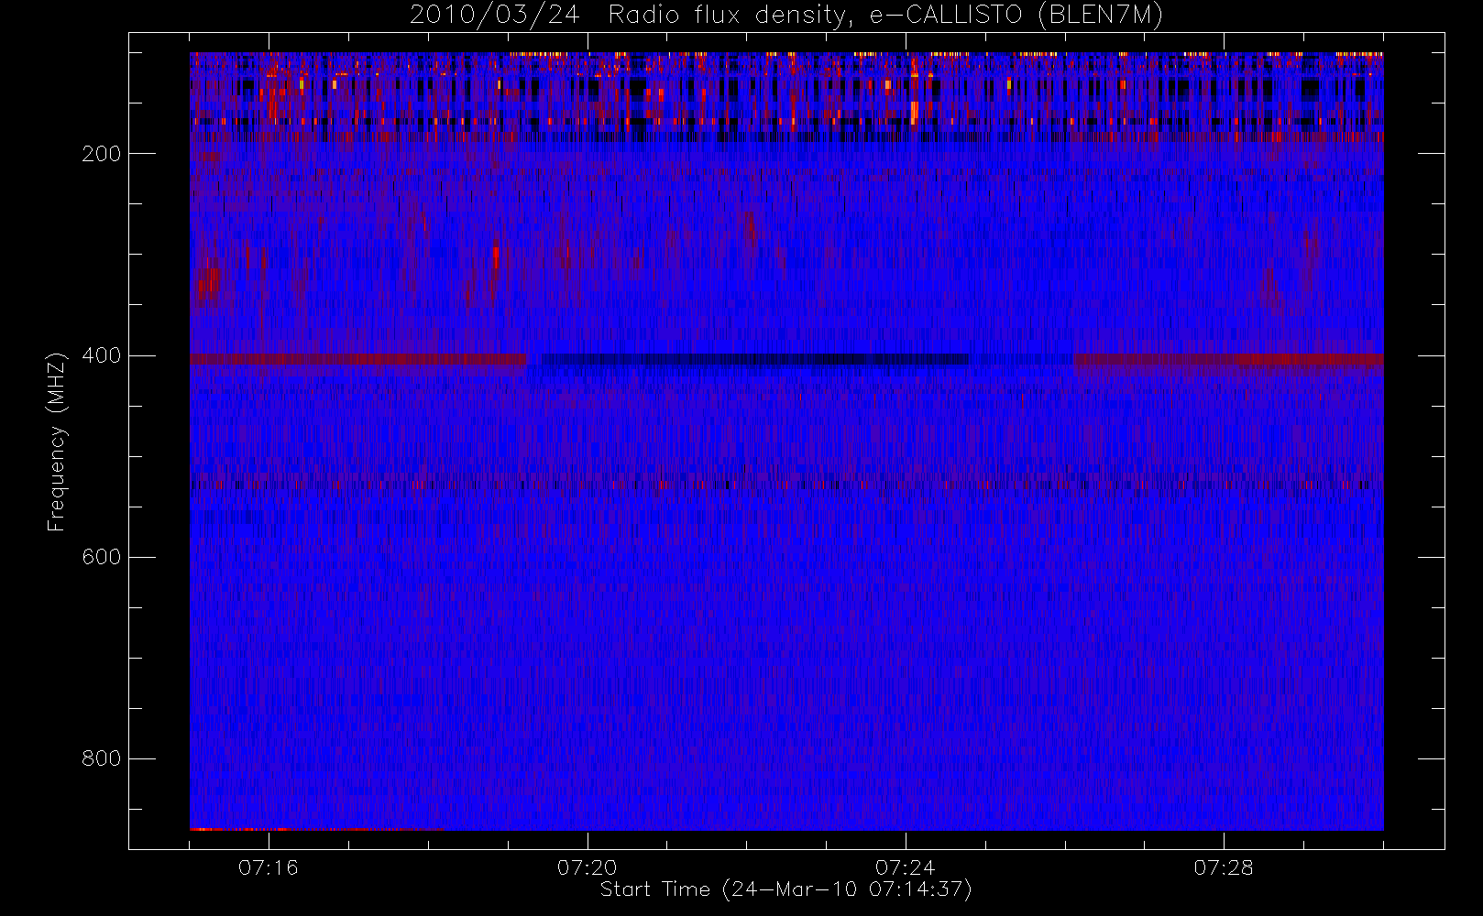Click the 07:28 time tick label
This screenshot has height=916, width=1483.
[x=1224, y=867]
